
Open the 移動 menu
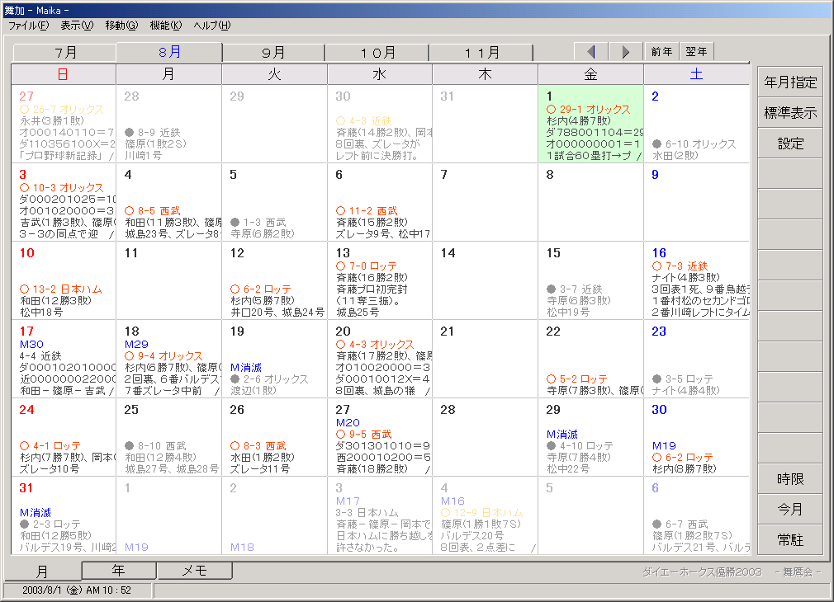[x=121, y=26]
